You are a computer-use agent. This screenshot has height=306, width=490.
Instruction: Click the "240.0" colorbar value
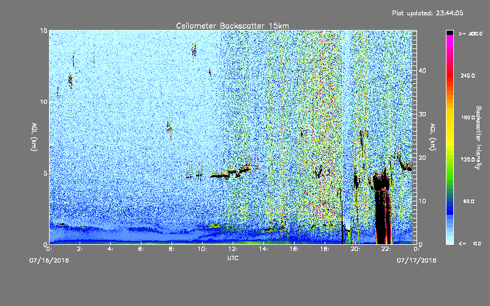coord(468,75)
